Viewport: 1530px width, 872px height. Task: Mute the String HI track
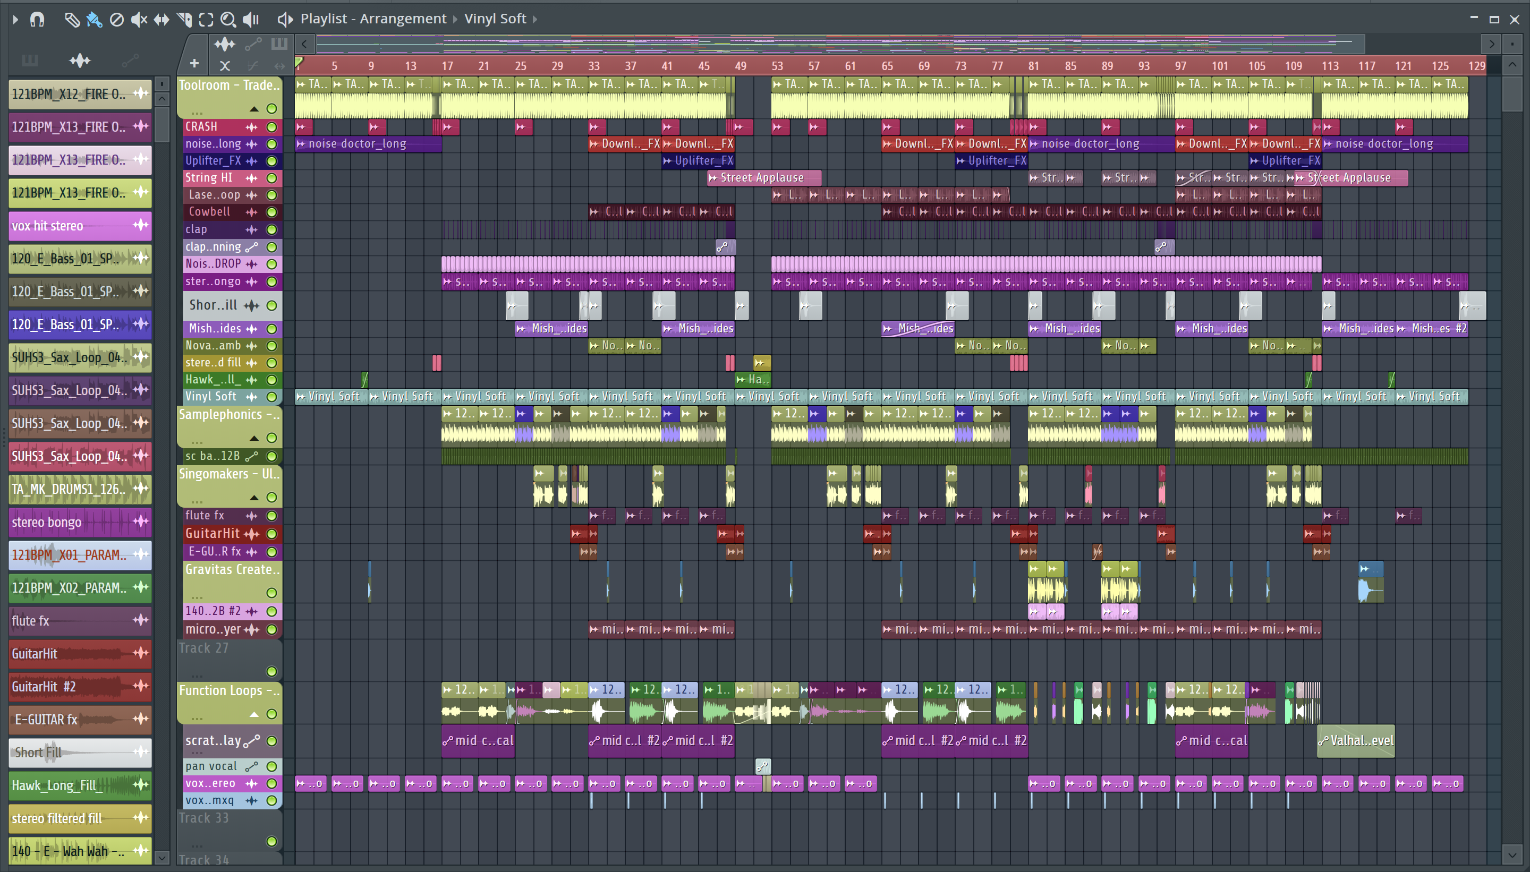coord(271,178)
